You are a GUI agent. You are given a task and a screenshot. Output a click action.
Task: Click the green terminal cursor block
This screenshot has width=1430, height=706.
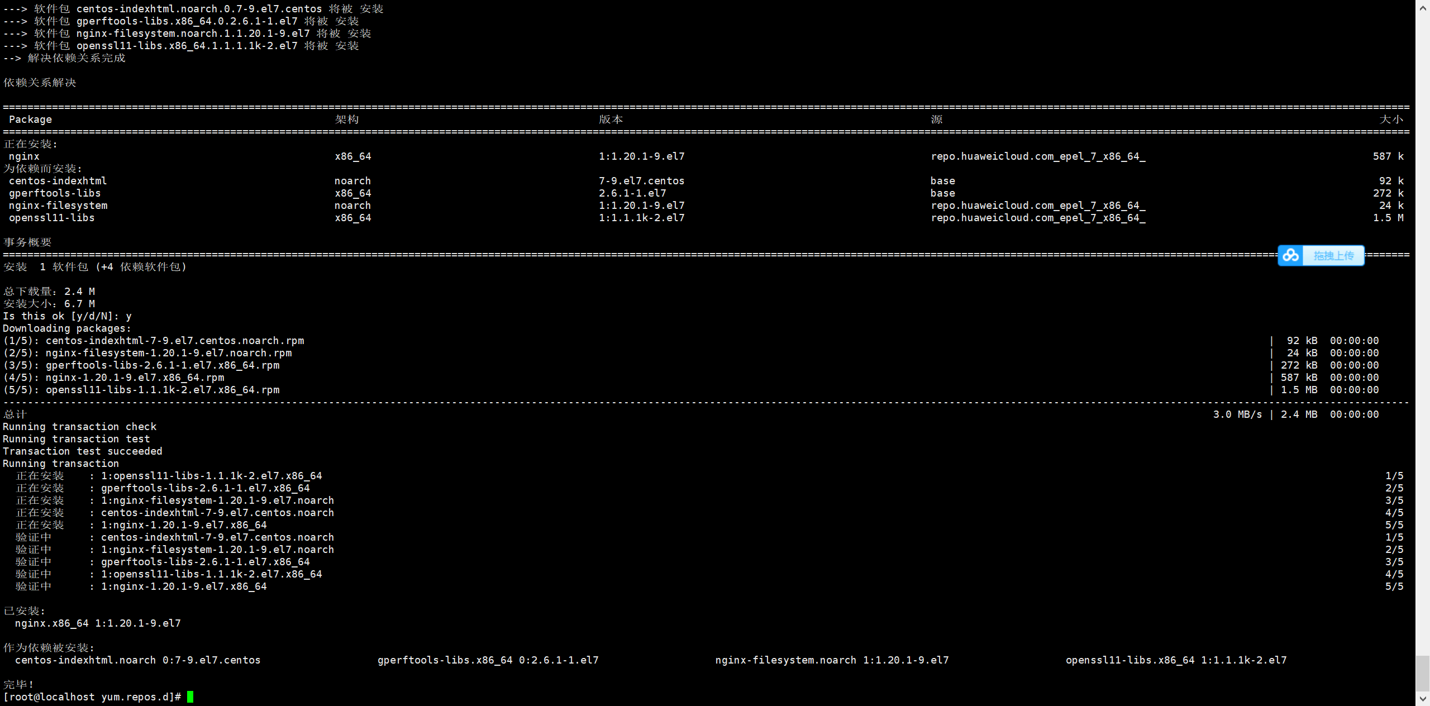190,697
